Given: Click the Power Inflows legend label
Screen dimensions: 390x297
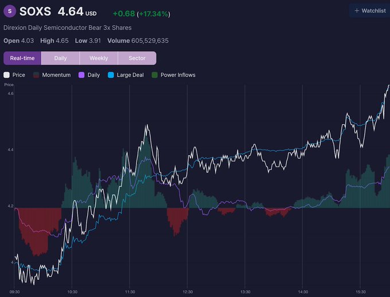Looking at the screenshot, I should 178,75.
